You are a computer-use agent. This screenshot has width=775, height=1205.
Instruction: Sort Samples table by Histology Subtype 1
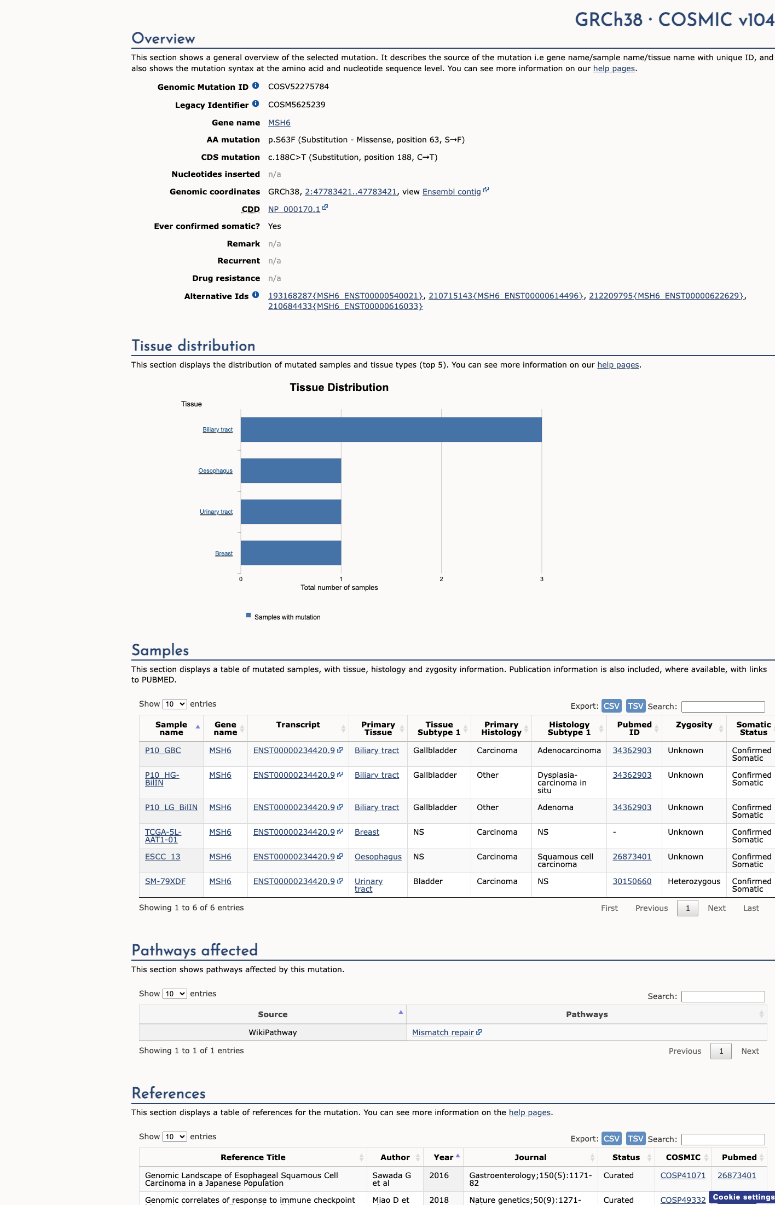(x=569, y=728)
